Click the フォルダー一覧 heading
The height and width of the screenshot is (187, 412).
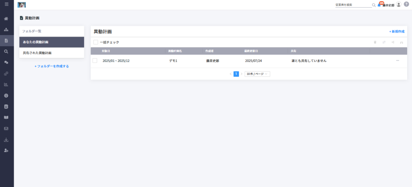click(x=31, y=31)
